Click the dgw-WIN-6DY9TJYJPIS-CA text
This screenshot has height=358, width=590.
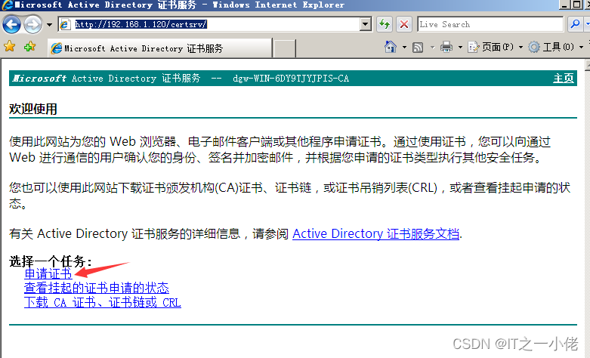click(x=291, y=79)
